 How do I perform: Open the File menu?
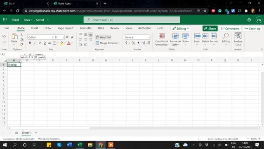point(7,28)
